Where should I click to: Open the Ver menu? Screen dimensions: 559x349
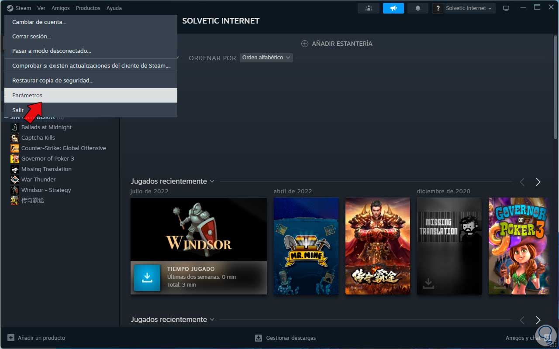41,8
